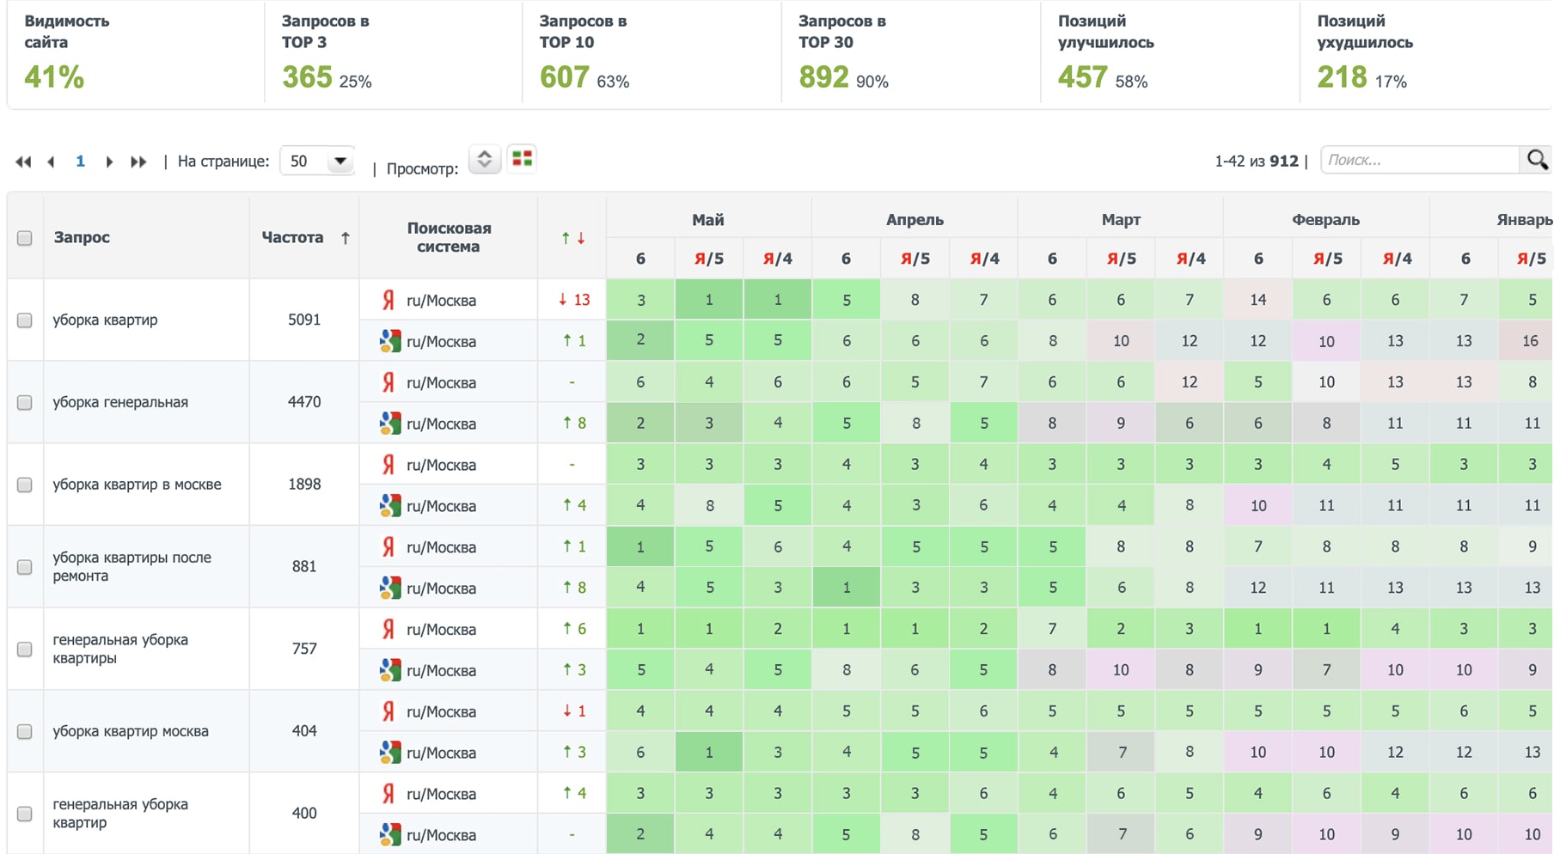
Task: Jump to last page with double-right arrows
Action: pyautogui.click(x=138, y=162)
